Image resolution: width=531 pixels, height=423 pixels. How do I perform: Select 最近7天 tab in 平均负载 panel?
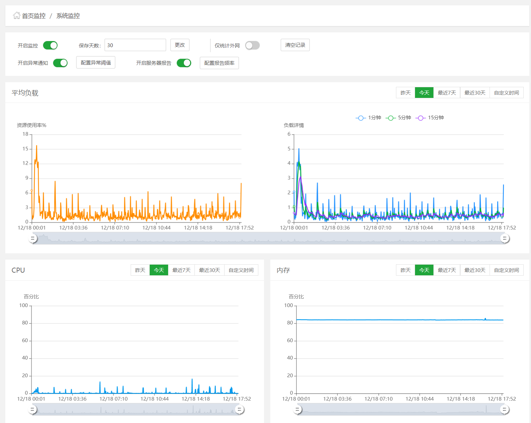point(446,93)
